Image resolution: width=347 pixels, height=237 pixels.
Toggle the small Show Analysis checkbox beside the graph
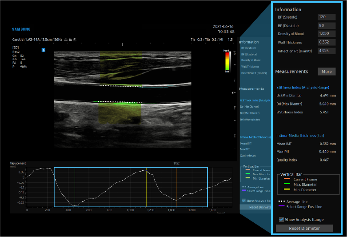point(243,201)
